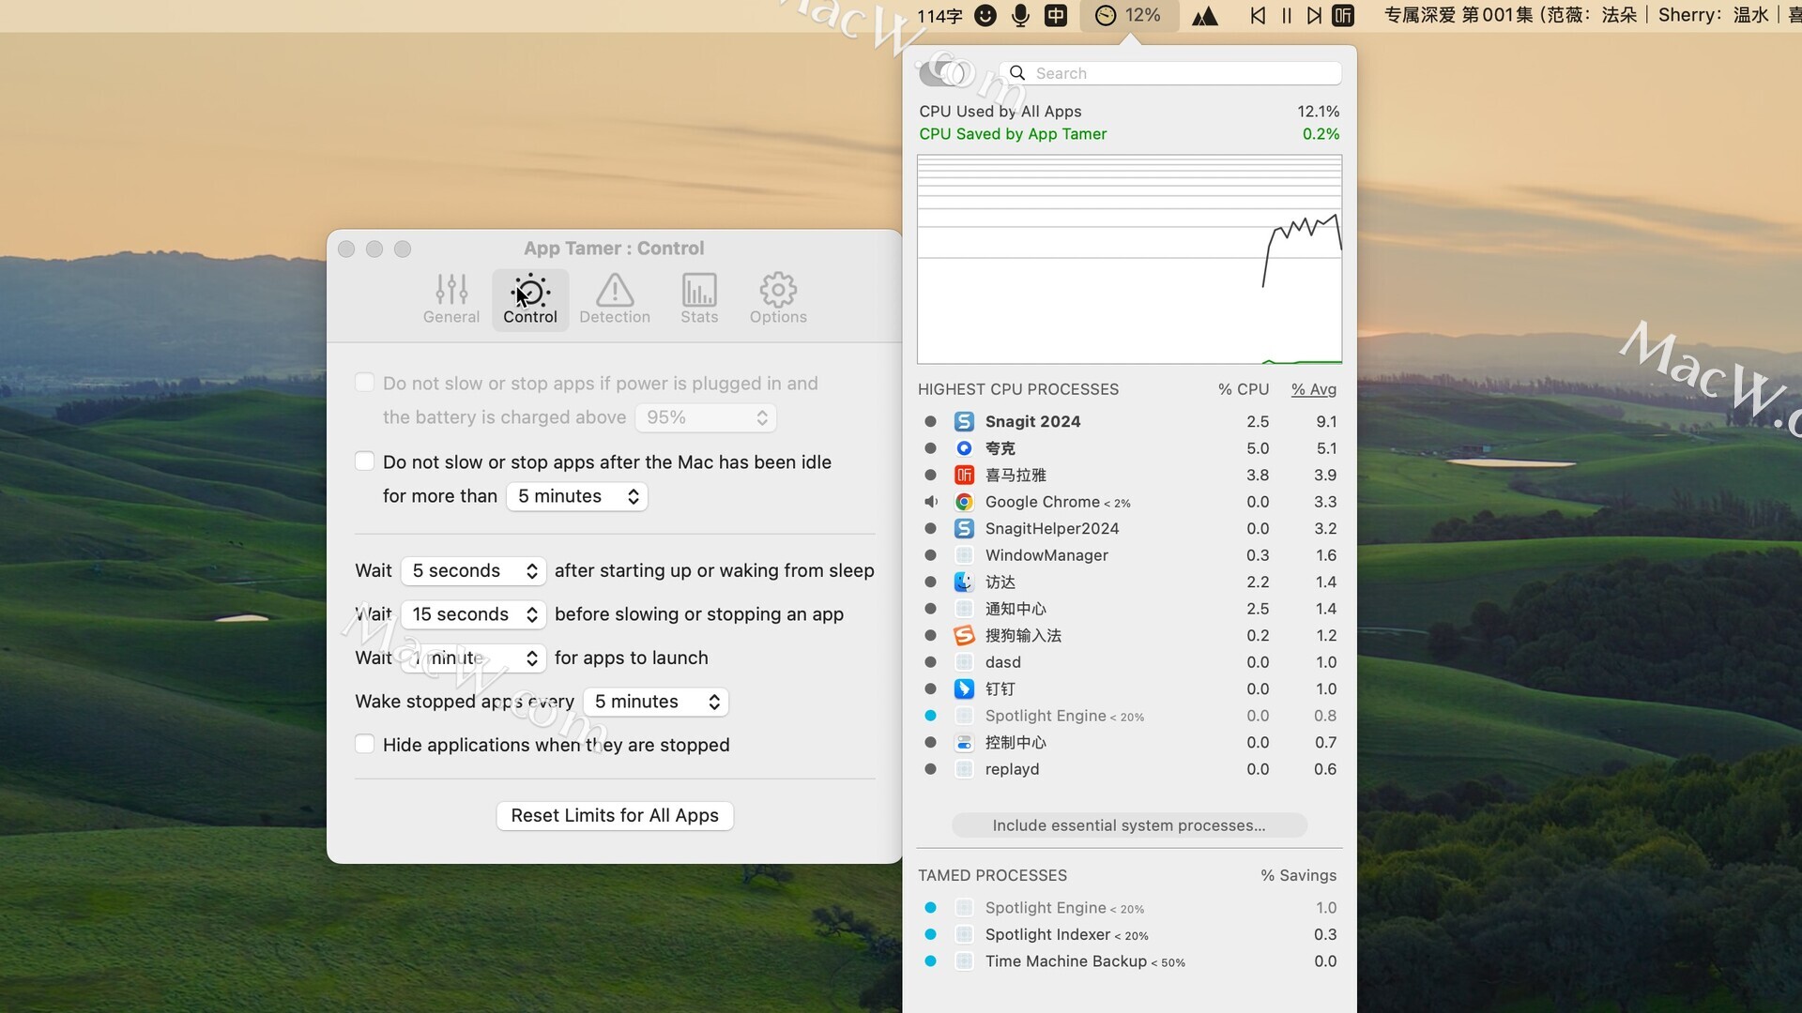Click the microphone menu bar icon
Image resolution: width=1802 pixels, height=1013 pixels.
pyautogui.click(x=1020, y=15)
